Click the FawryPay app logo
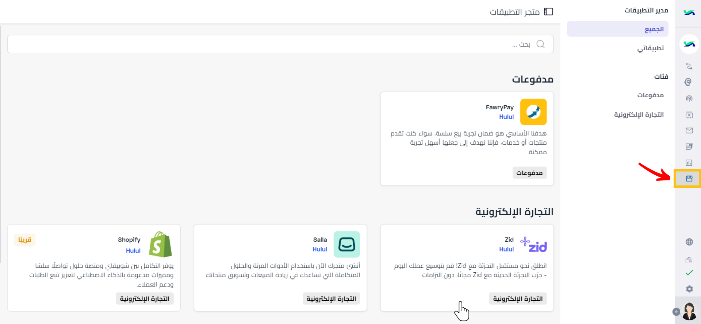The width and height of the screenshot is (701, 324). (x=533, y=112)
